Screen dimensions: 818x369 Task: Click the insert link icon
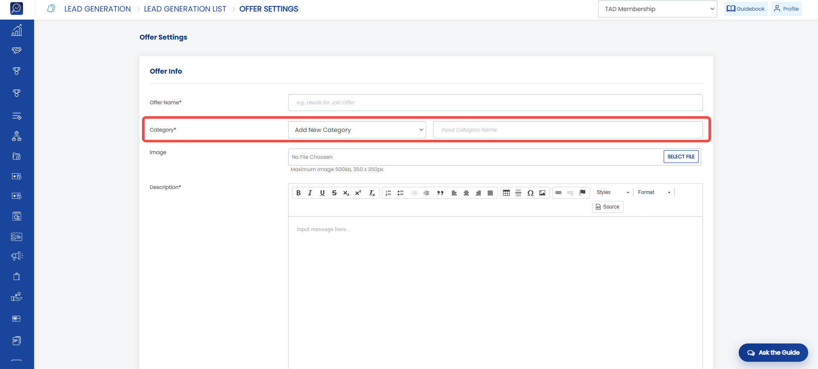click(558, 193)
